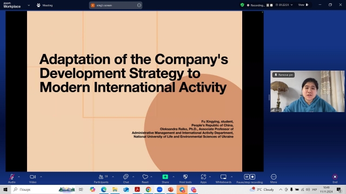Expand Whiteboards options arrow

232,177
